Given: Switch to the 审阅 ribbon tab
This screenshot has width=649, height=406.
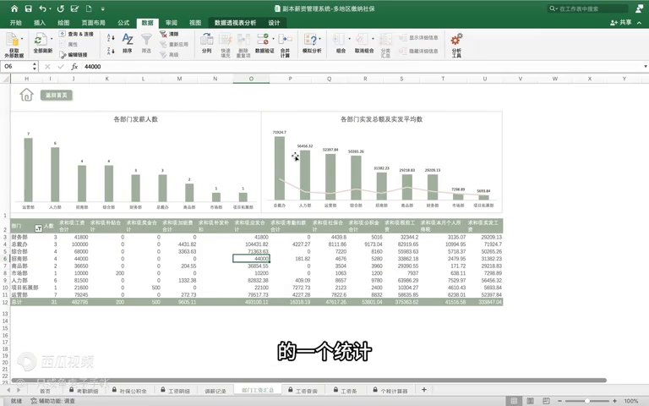Looking at the screenshot, I should coord(172,23).
